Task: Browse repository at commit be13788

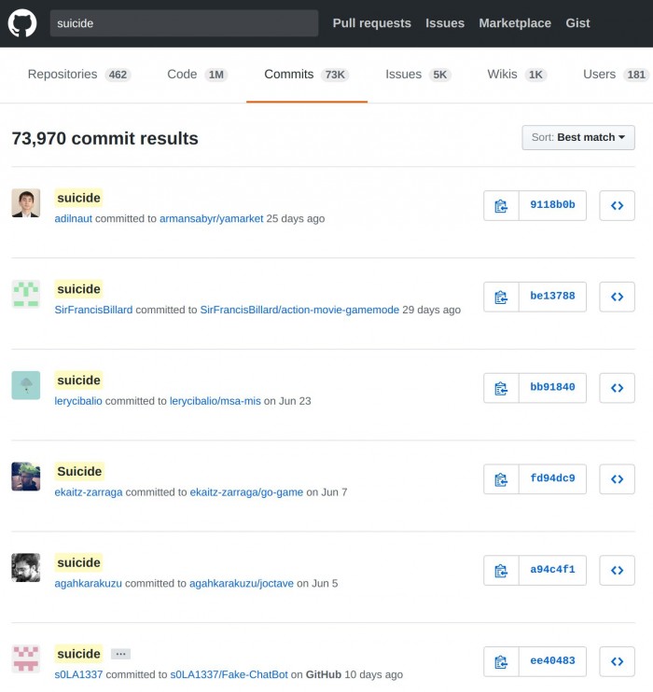Action: click(617, 297)
